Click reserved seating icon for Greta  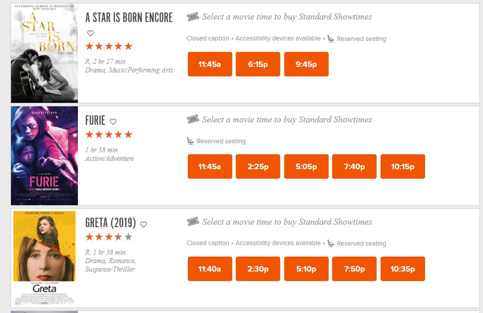pyautogui.click(x=331, y=243)
